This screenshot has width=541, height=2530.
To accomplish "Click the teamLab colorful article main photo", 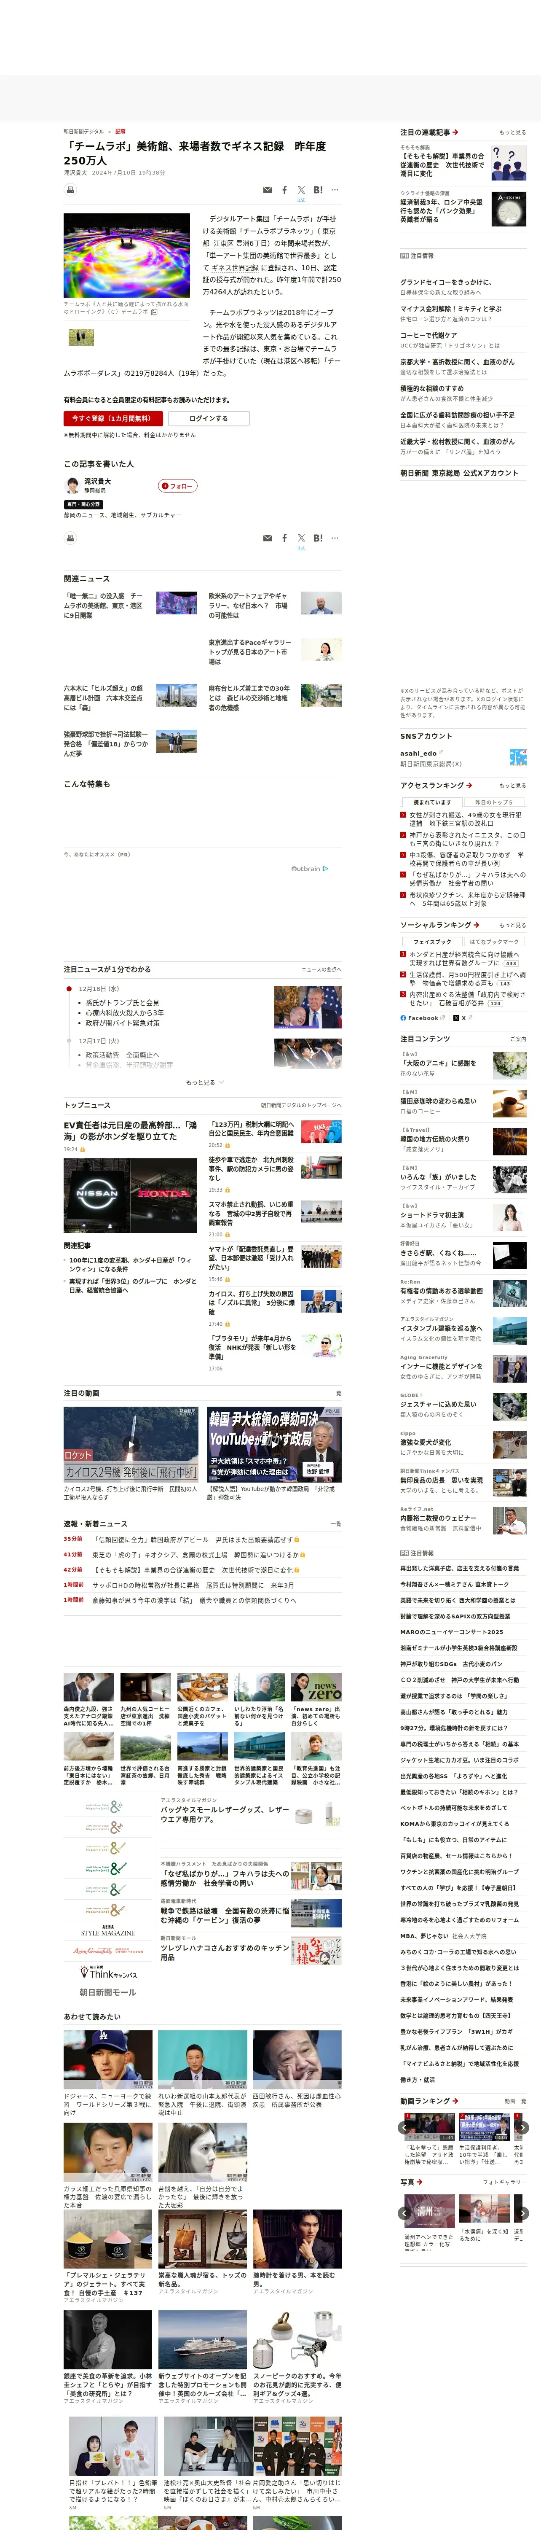I will [x=127, y=256].
